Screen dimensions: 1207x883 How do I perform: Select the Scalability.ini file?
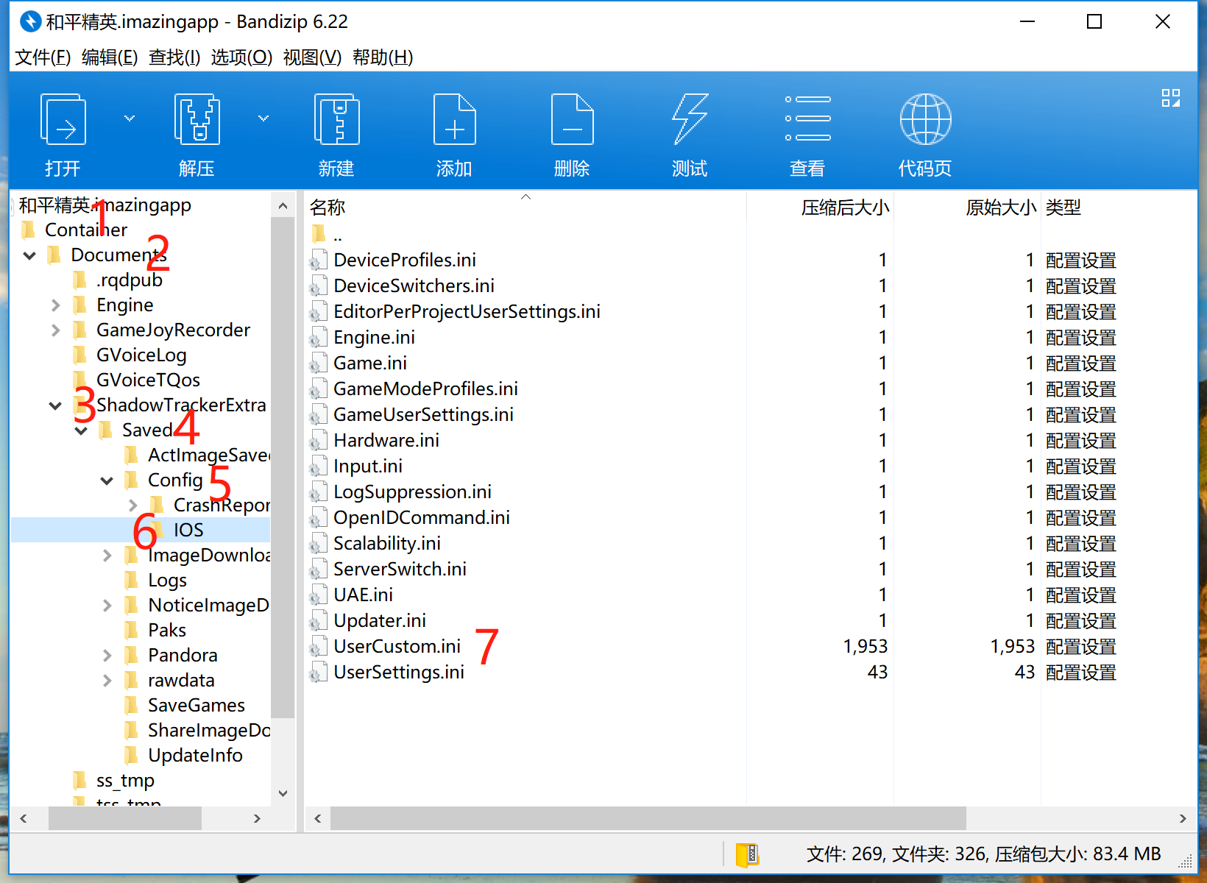pos(386,544)
